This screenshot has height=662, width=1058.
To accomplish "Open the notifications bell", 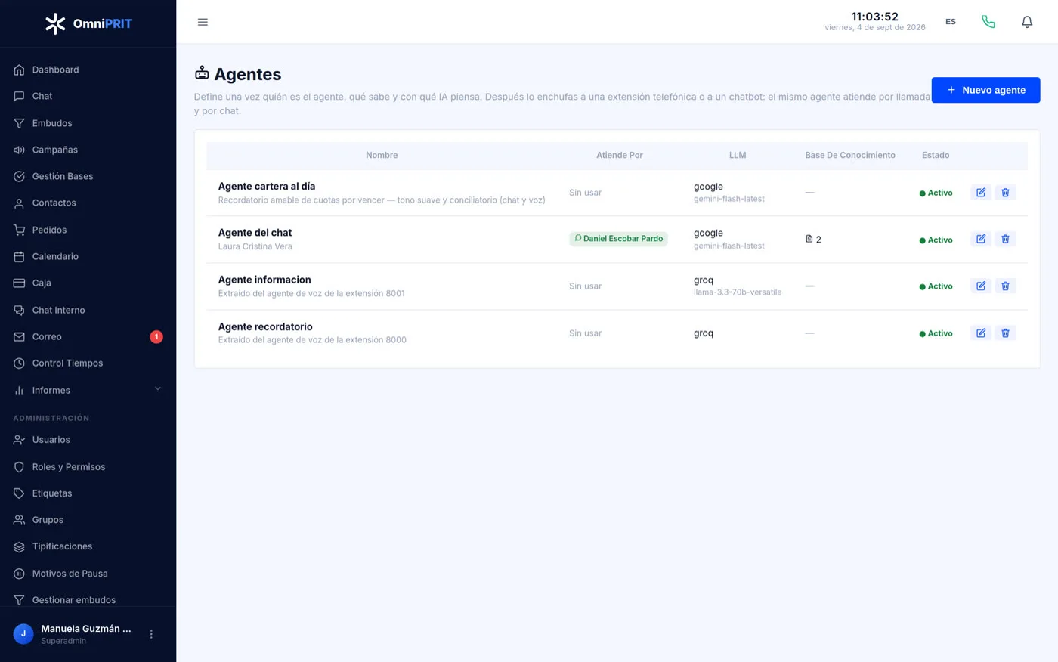I will [1027, 22].
